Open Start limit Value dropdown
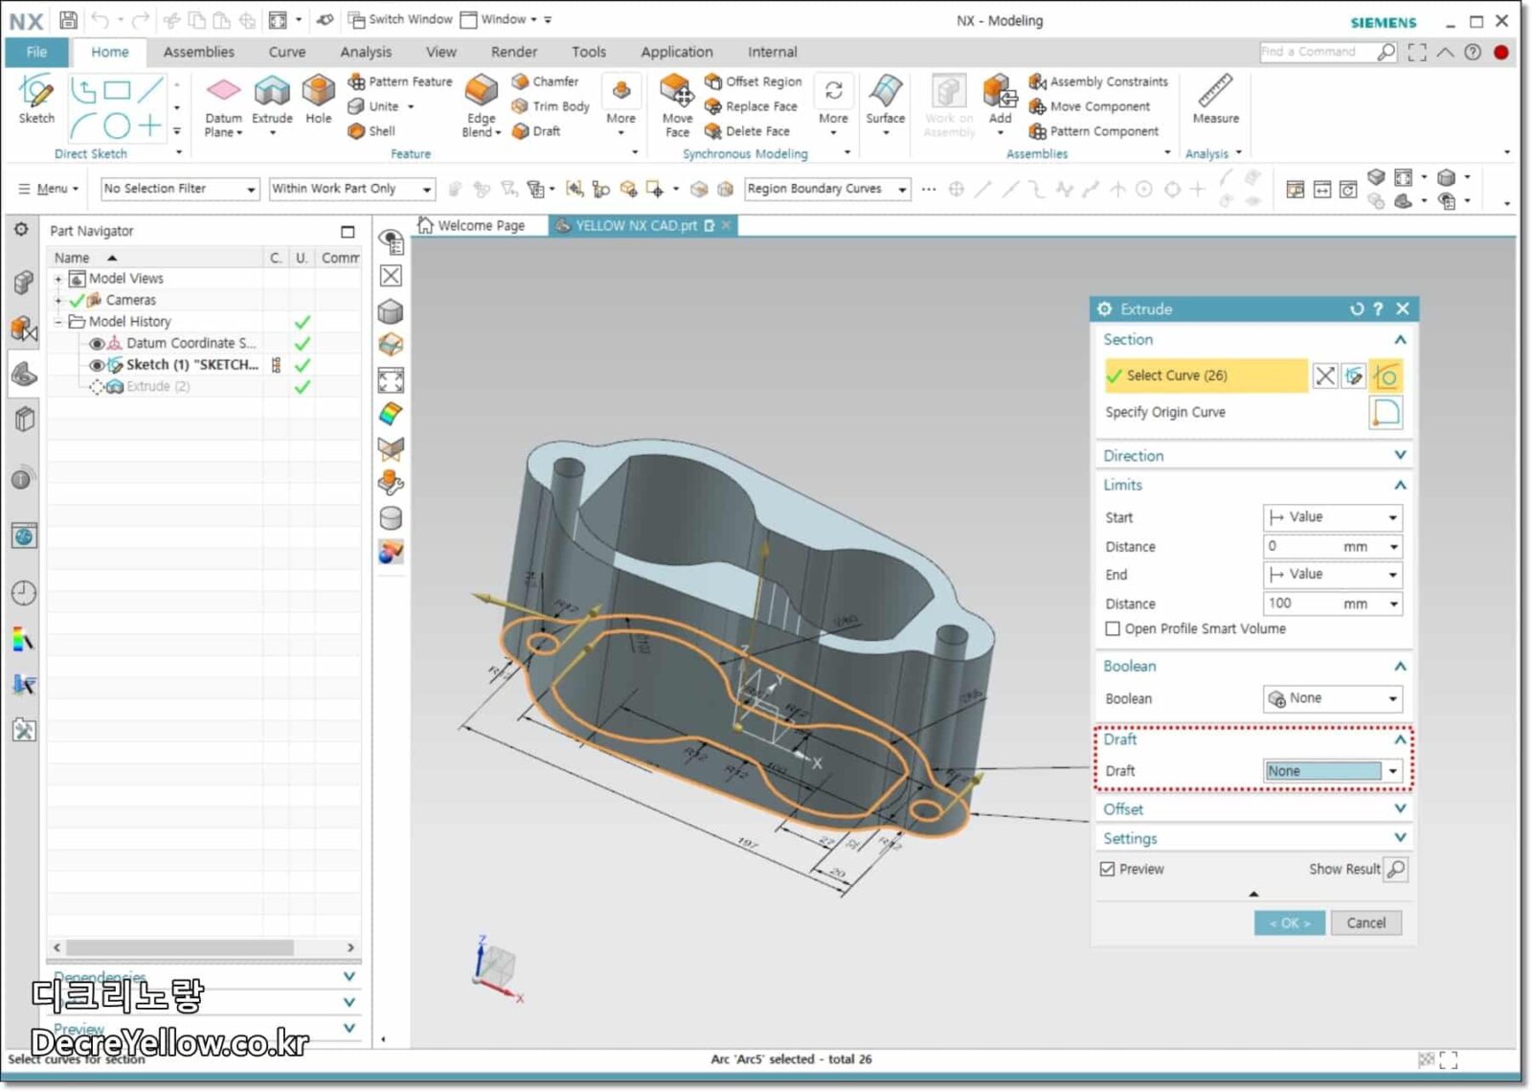The width and height of the screenshot is (1532, 1092). click(x=1334, y=517)
